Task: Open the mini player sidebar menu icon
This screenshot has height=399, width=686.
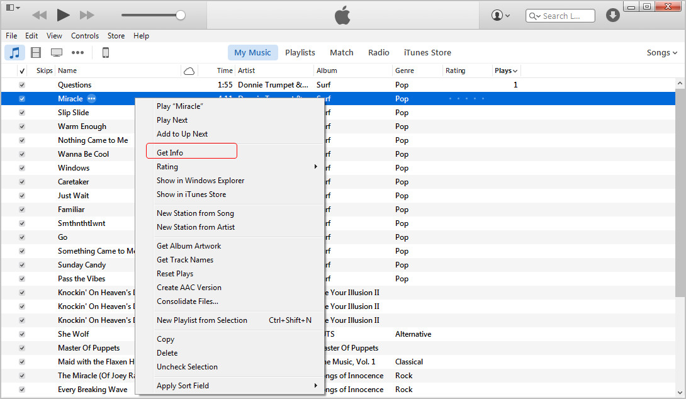Action: (13, 8)
